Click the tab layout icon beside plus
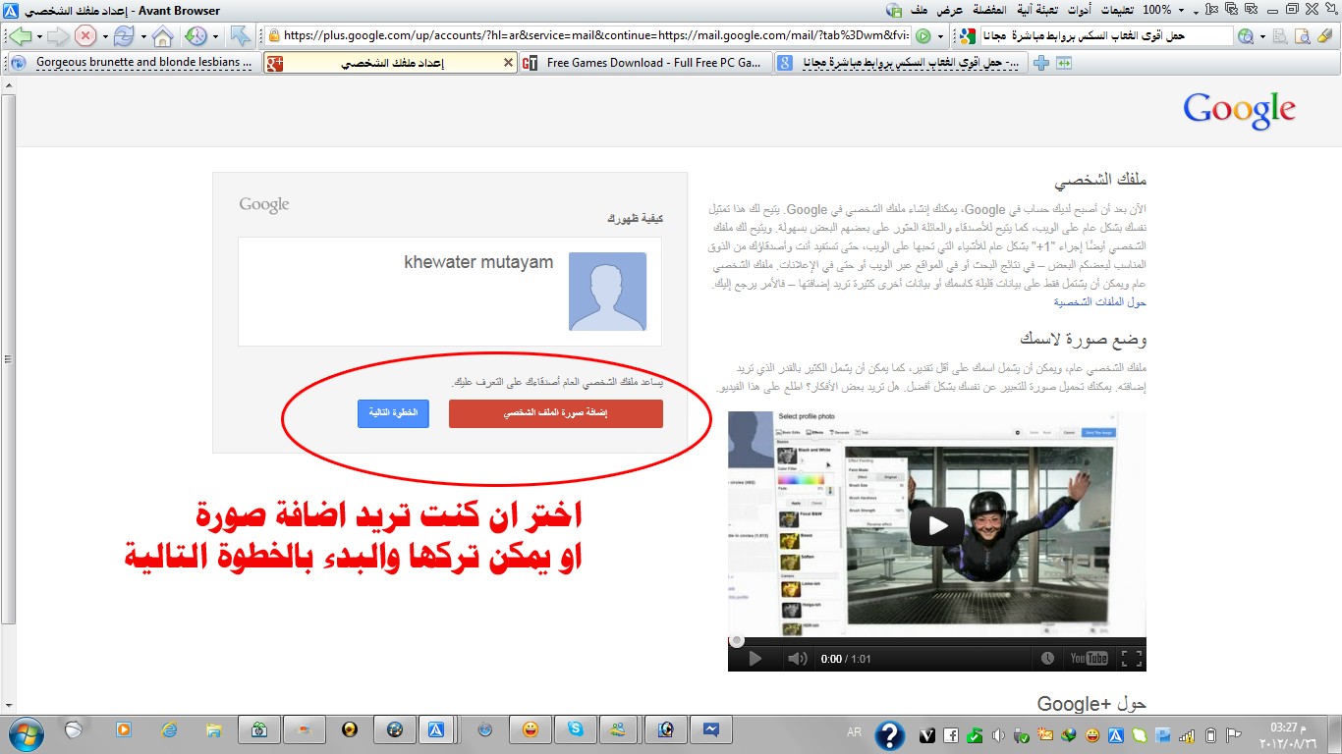The height and width of the screenshot is (754, 1342). (1063, 63)
